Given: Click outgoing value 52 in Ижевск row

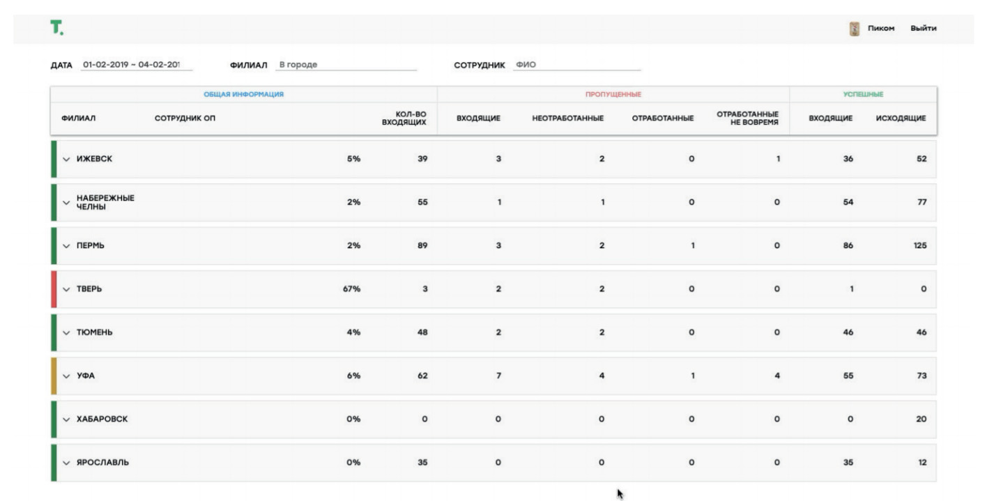Looking at the screenshot, I should [x=922, y=159].
